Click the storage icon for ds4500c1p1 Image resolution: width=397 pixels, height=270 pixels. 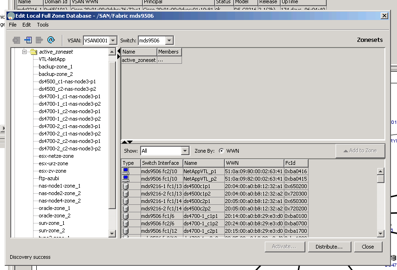(125, 186)
